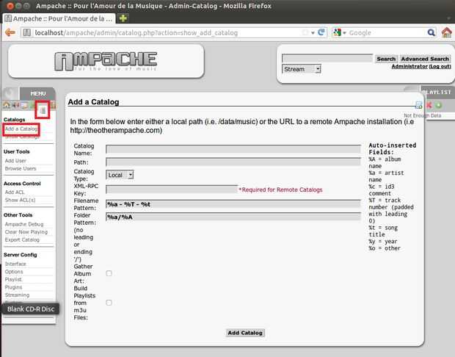455x357 pixels.
Task: Open Options server config
Action: tap(14, 272)
